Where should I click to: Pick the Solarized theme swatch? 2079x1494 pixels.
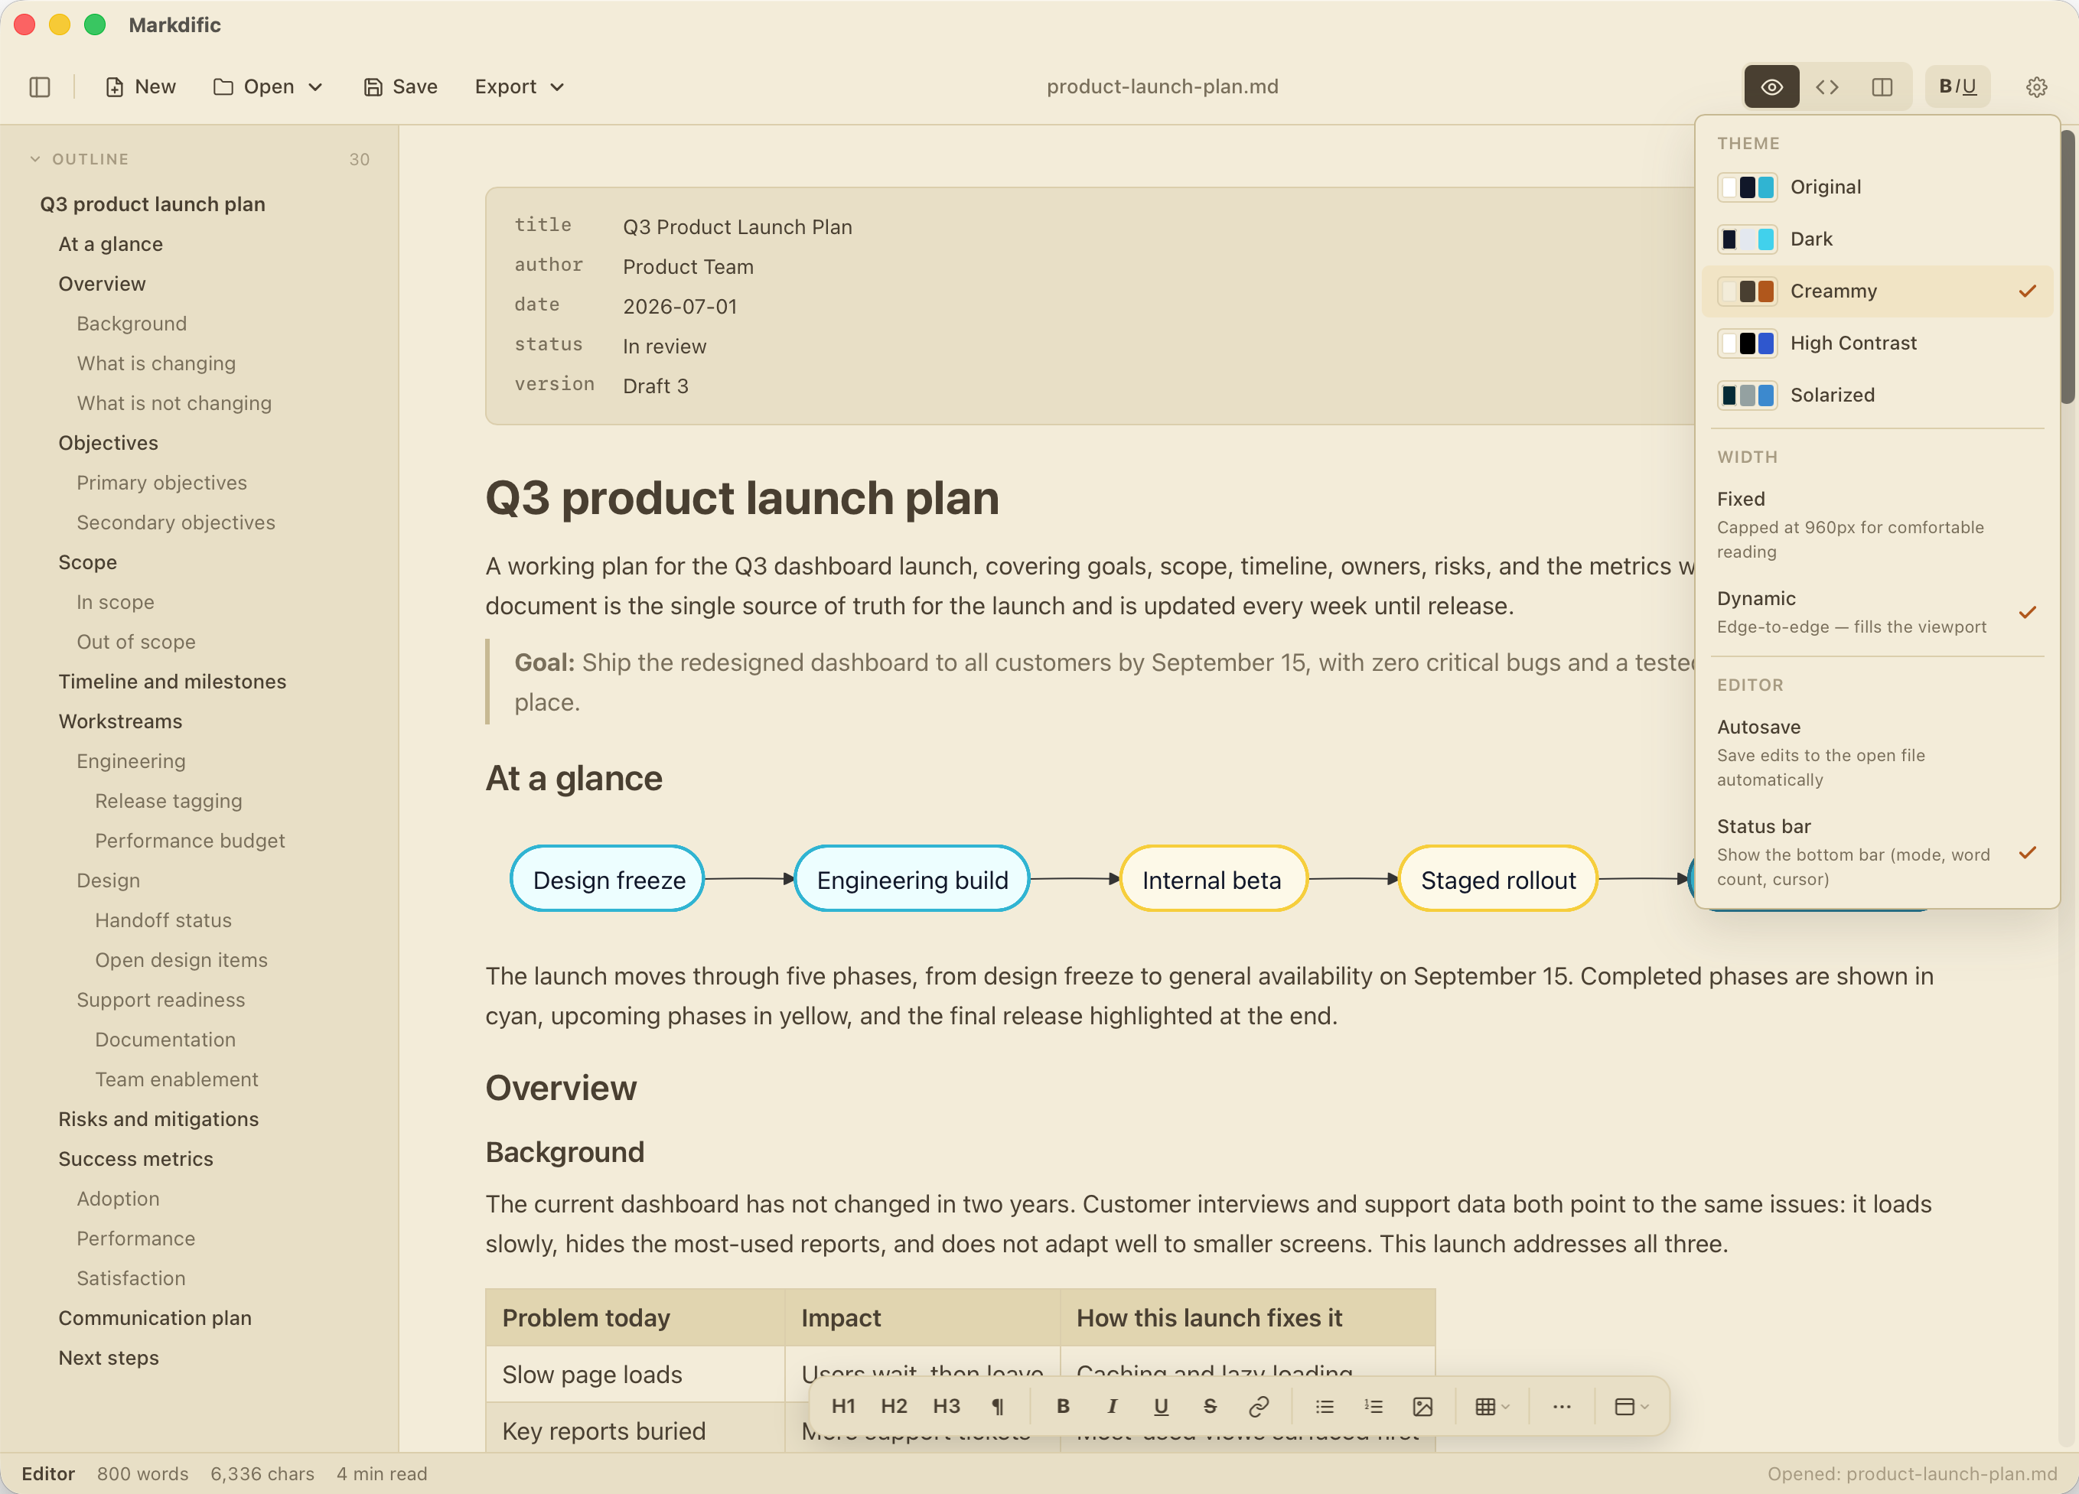(1746, 395)
